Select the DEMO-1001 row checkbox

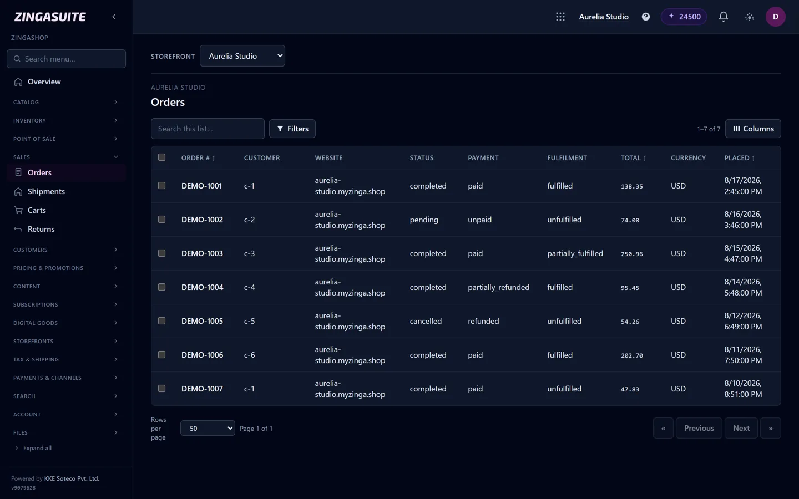[161, 186]
